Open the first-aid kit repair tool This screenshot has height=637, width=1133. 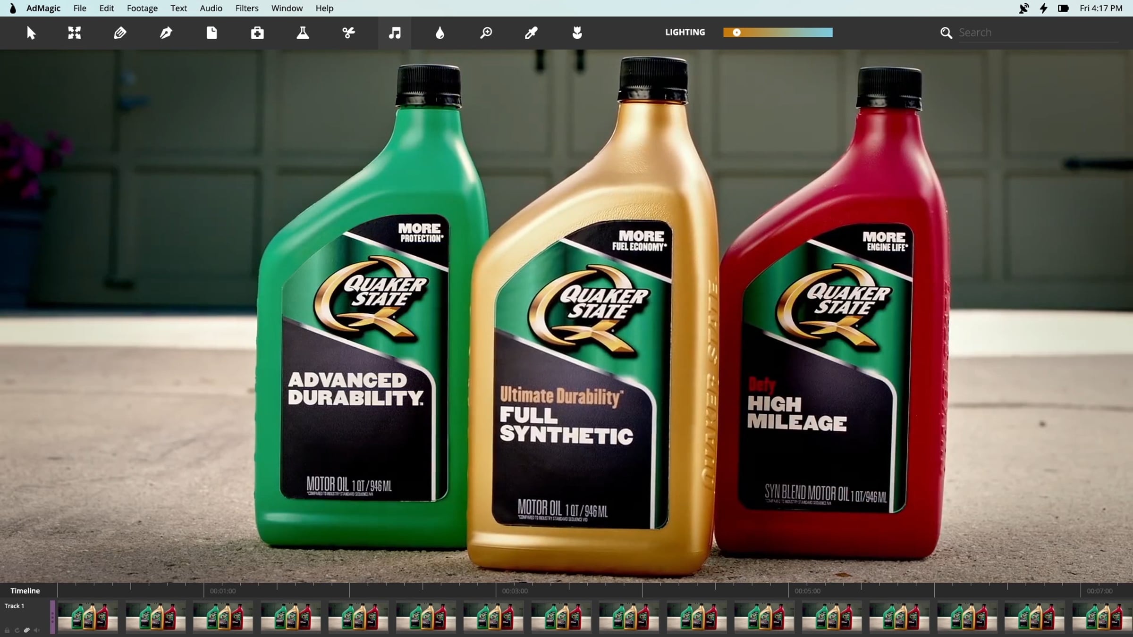click(x=257, y=33)
